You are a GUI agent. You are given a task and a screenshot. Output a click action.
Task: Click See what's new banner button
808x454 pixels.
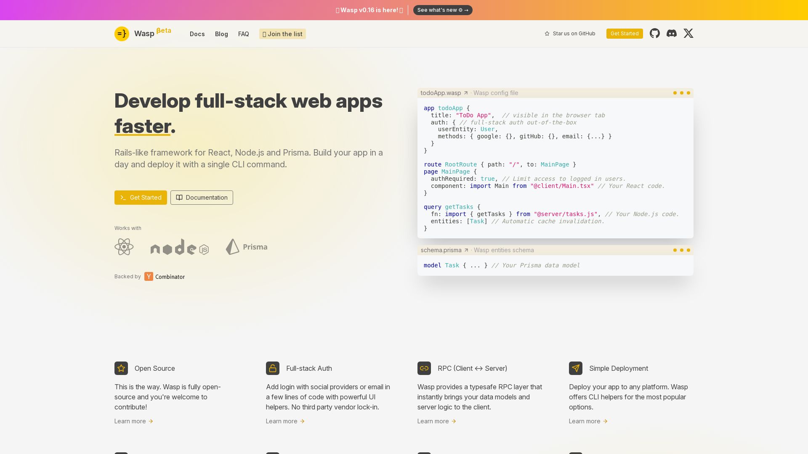(x=443, y=10)
